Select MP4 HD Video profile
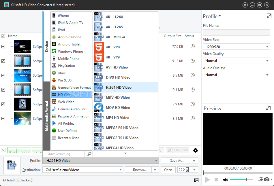Screen dimensions: 274x186 click(x=126, y=117)
